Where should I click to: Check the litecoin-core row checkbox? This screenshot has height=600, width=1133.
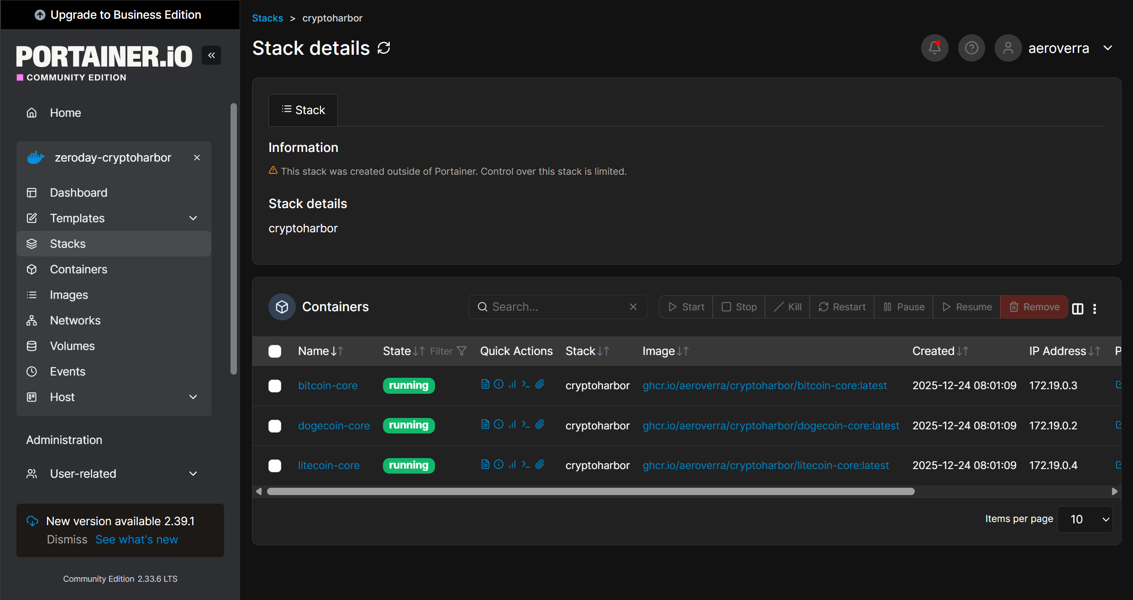[275, 466]
